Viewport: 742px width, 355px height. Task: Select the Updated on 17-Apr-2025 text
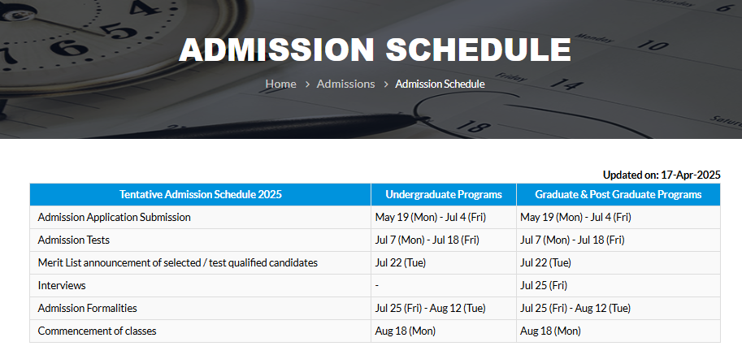tap(662, 175)
